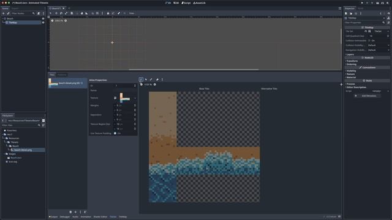Screen dimensions: 392x220
Task: Toggle visibility of Beach node
Action: coord(43,18)
